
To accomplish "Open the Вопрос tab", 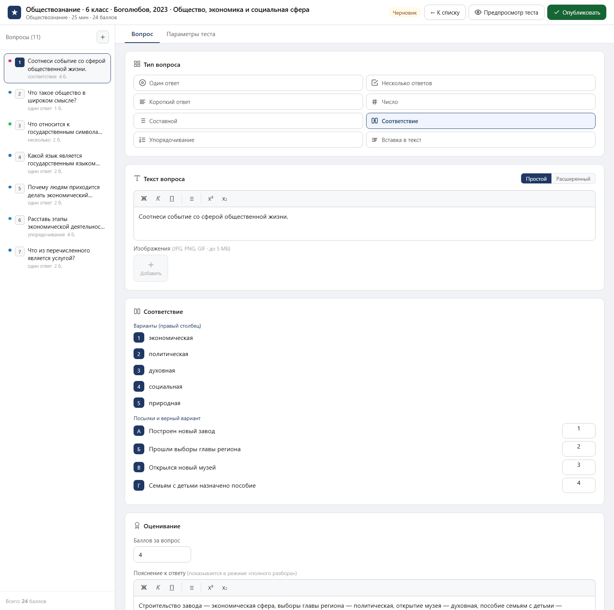I will [142, 34].
